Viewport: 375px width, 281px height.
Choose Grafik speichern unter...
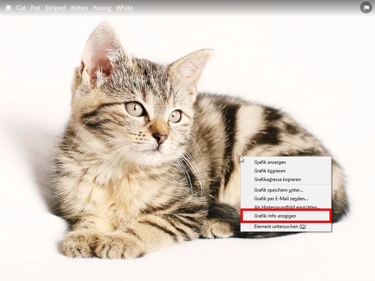tap(279, 190)
